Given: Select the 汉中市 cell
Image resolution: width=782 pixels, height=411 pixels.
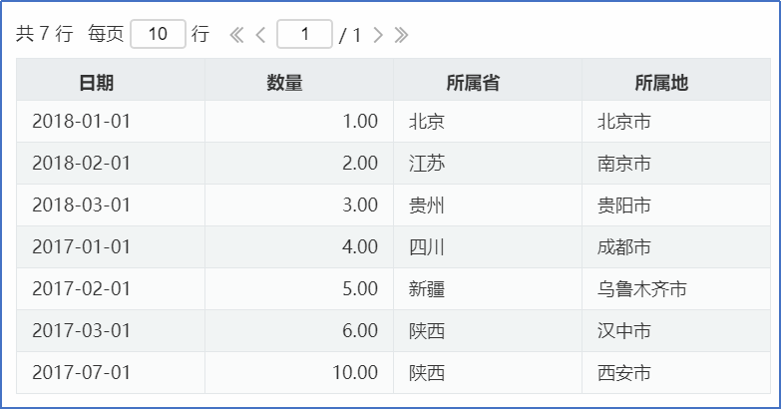Looking at the screenshot, I should pyautogui.click(x=676, y=331).
